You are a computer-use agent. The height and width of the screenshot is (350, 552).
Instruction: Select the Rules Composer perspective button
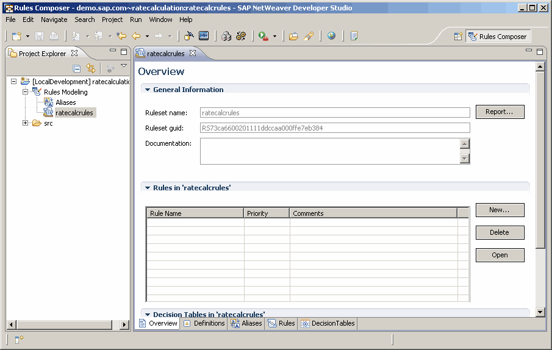[498, 36]
